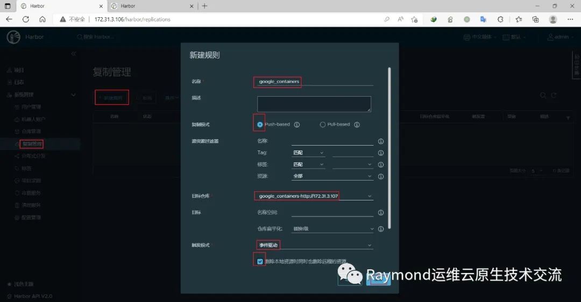Screen dimensions: 581x302
Task: Open the Tag 匹配 dropdown
Action: click(x=308, y=153)
